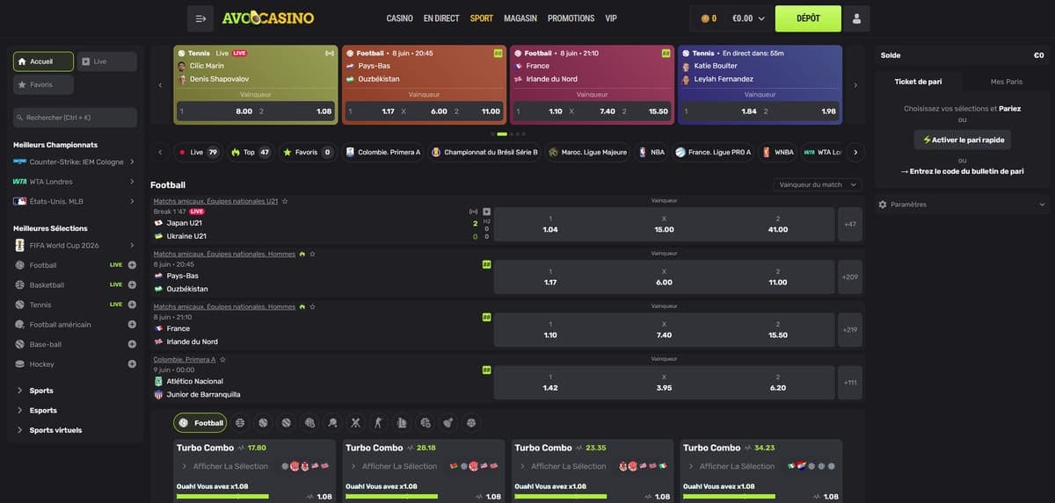The image size is (1055, 503).
Task: Click the plus icon next to Football
Action: coord(132,265)
